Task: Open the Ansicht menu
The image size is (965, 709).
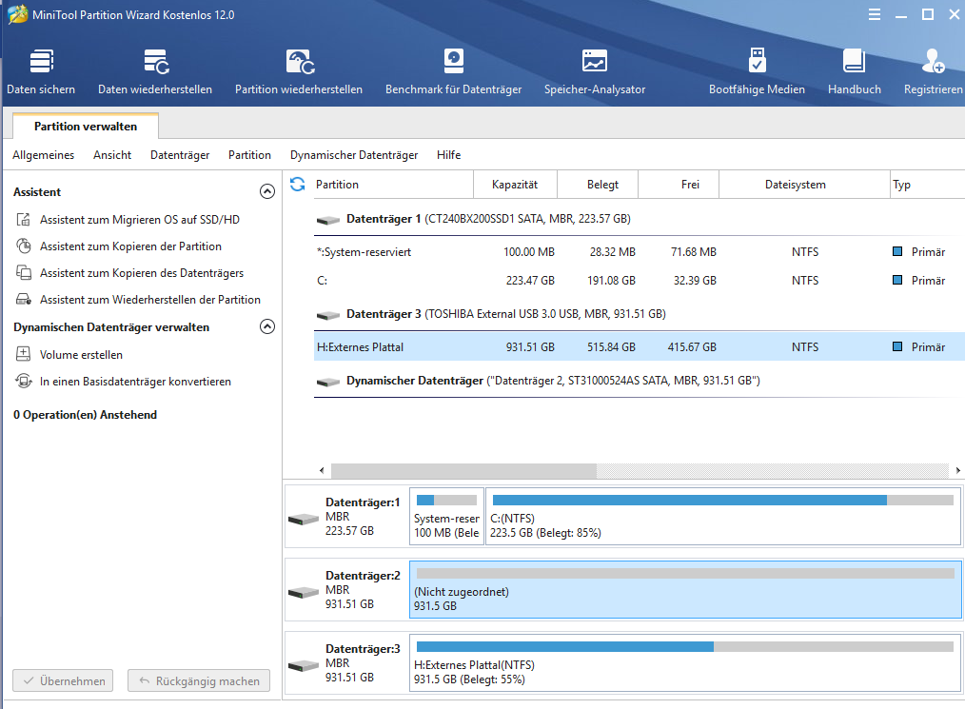Action: click(x=112, y=155)
